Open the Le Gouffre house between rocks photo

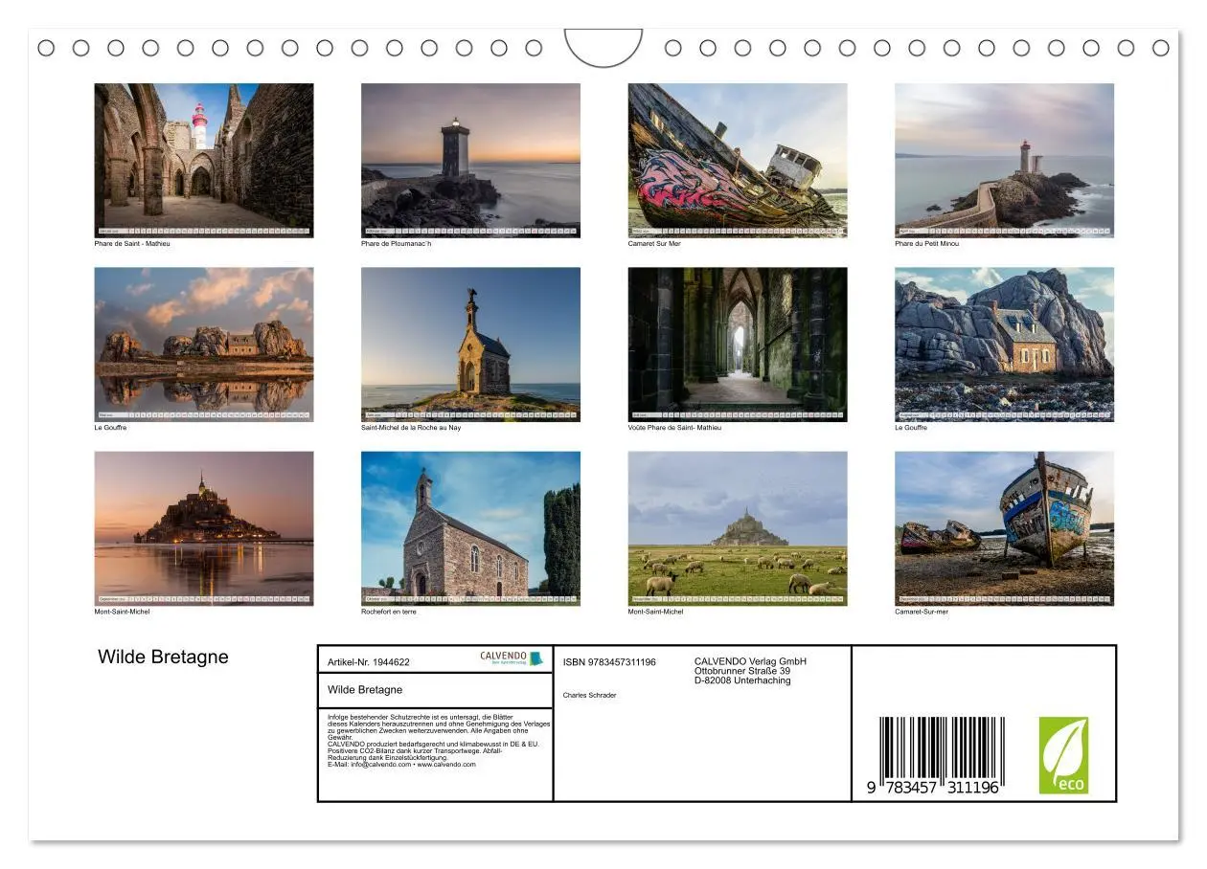pos(1005,345)
